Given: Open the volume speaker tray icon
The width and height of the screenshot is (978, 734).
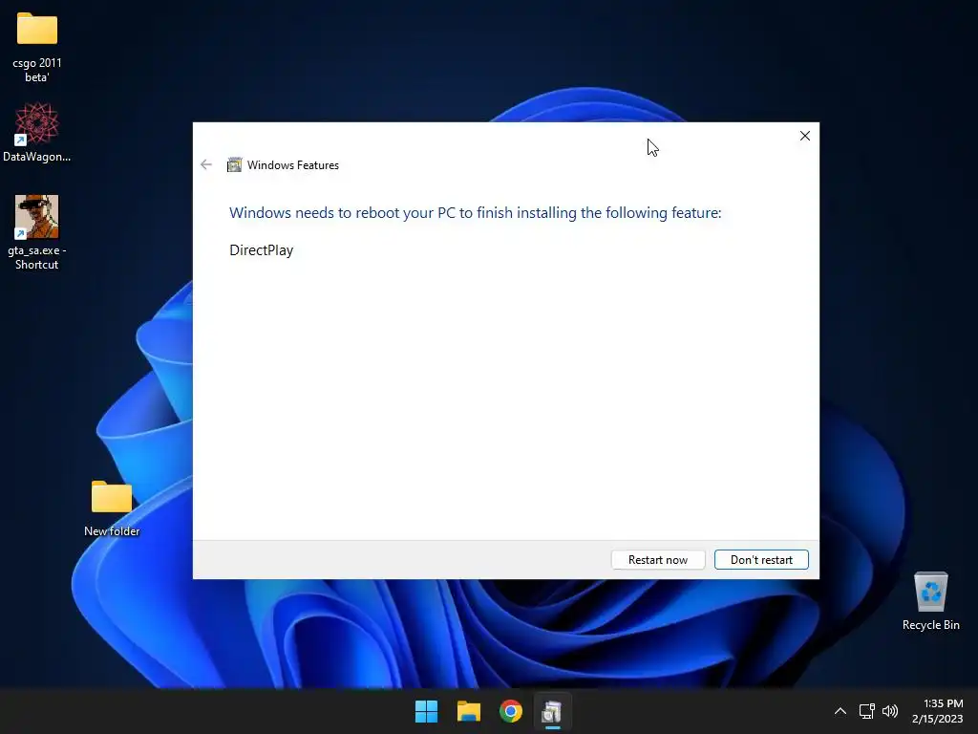Looking at the screenshot, I should (x=890, y=711).
